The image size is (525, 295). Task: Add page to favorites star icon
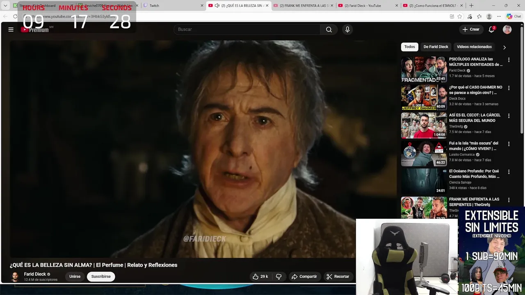click(x=459, y=16)
